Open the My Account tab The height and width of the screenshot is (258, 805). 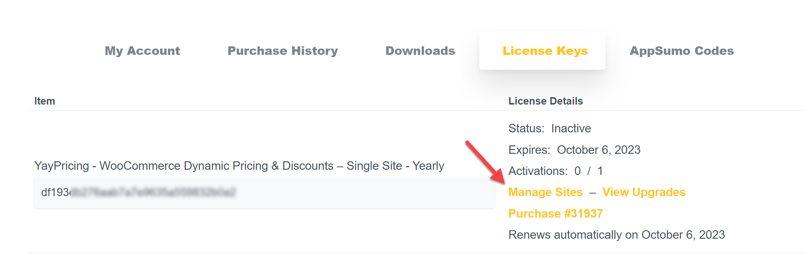142,51
